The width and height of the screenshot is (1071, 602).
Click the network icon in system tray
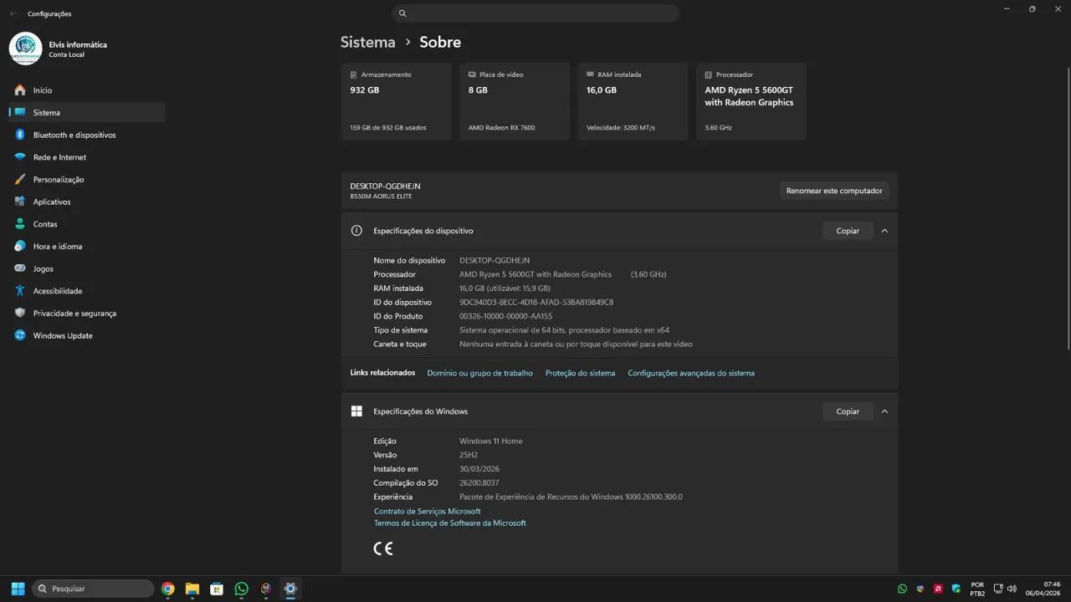coord(998,589)
